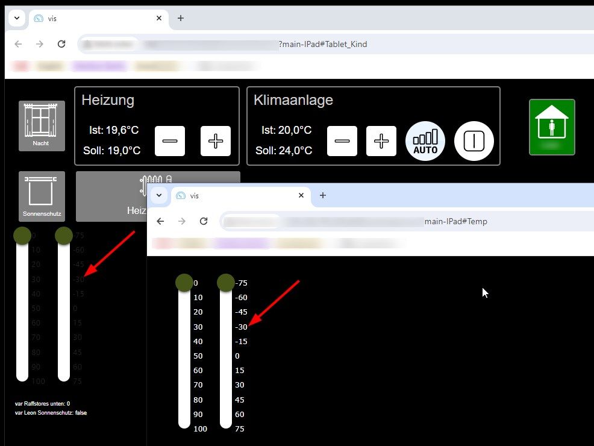Click the 0-100 slider handle in front window
The height and width of the screenshot is (446, 594).
coord(184,282)
